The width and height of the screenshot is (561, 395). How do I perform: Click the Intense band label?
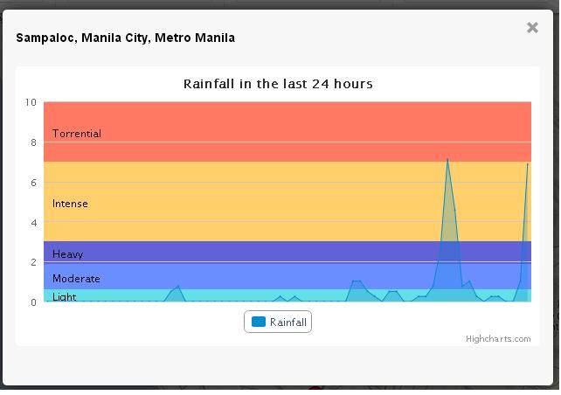point(70,204)
